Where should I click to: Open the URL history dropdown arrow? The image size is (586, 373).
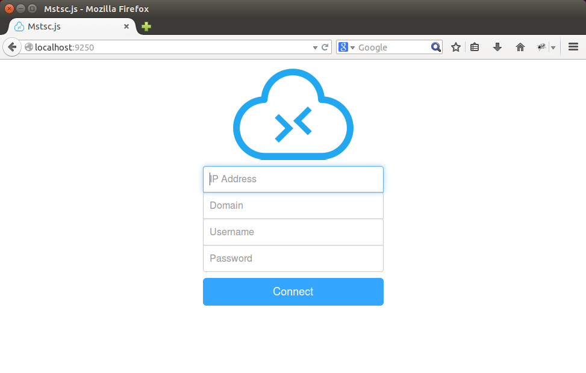pos(315,48)
